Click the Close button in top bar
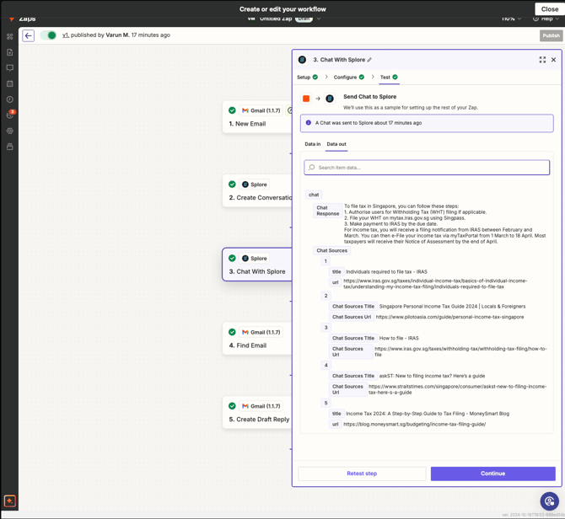 [550, 9]
